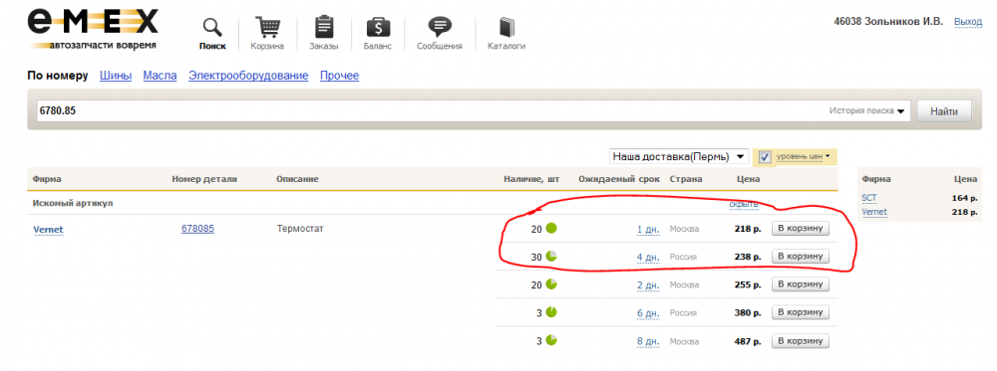
Task: Click the E-MEX logo
Action: (92, 29)
